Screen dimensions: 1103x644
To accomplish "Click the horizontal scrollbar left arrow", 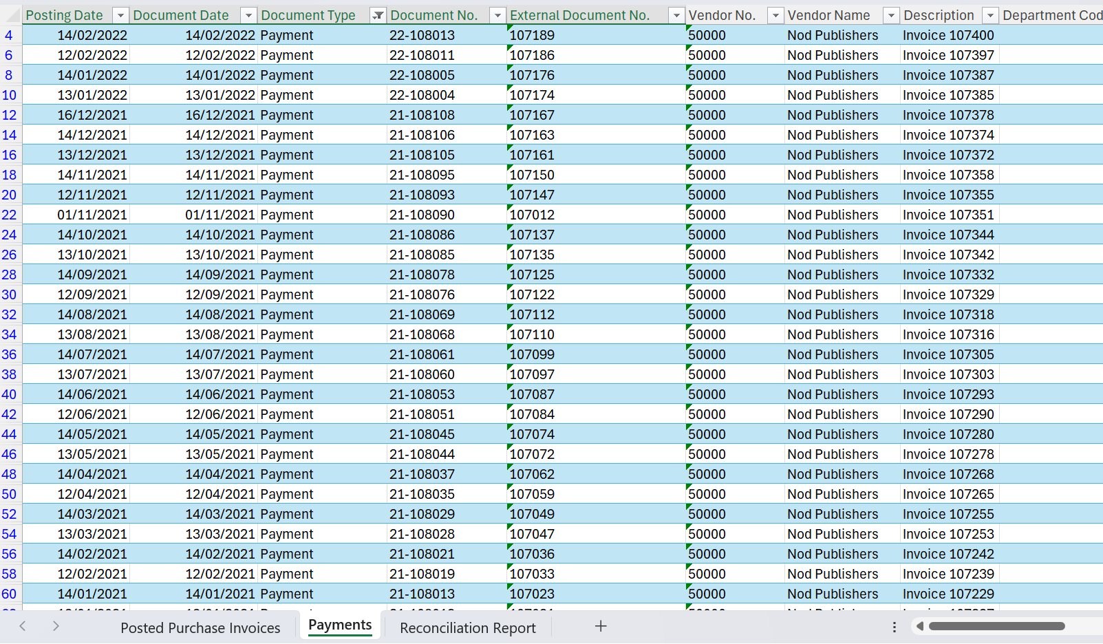I will 919,626.
